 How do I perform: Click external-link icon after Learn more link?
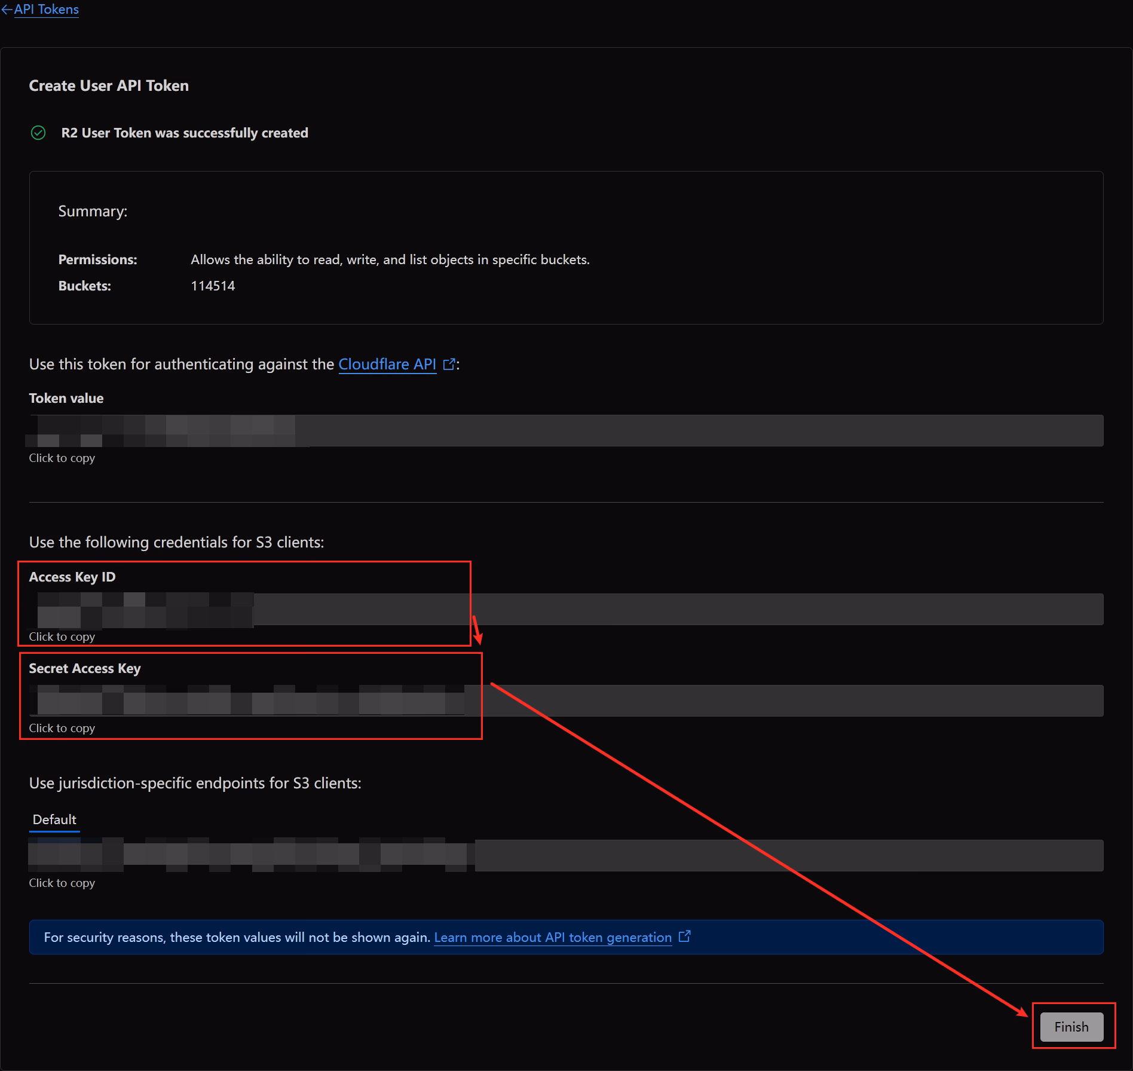(x=685, y=937)
